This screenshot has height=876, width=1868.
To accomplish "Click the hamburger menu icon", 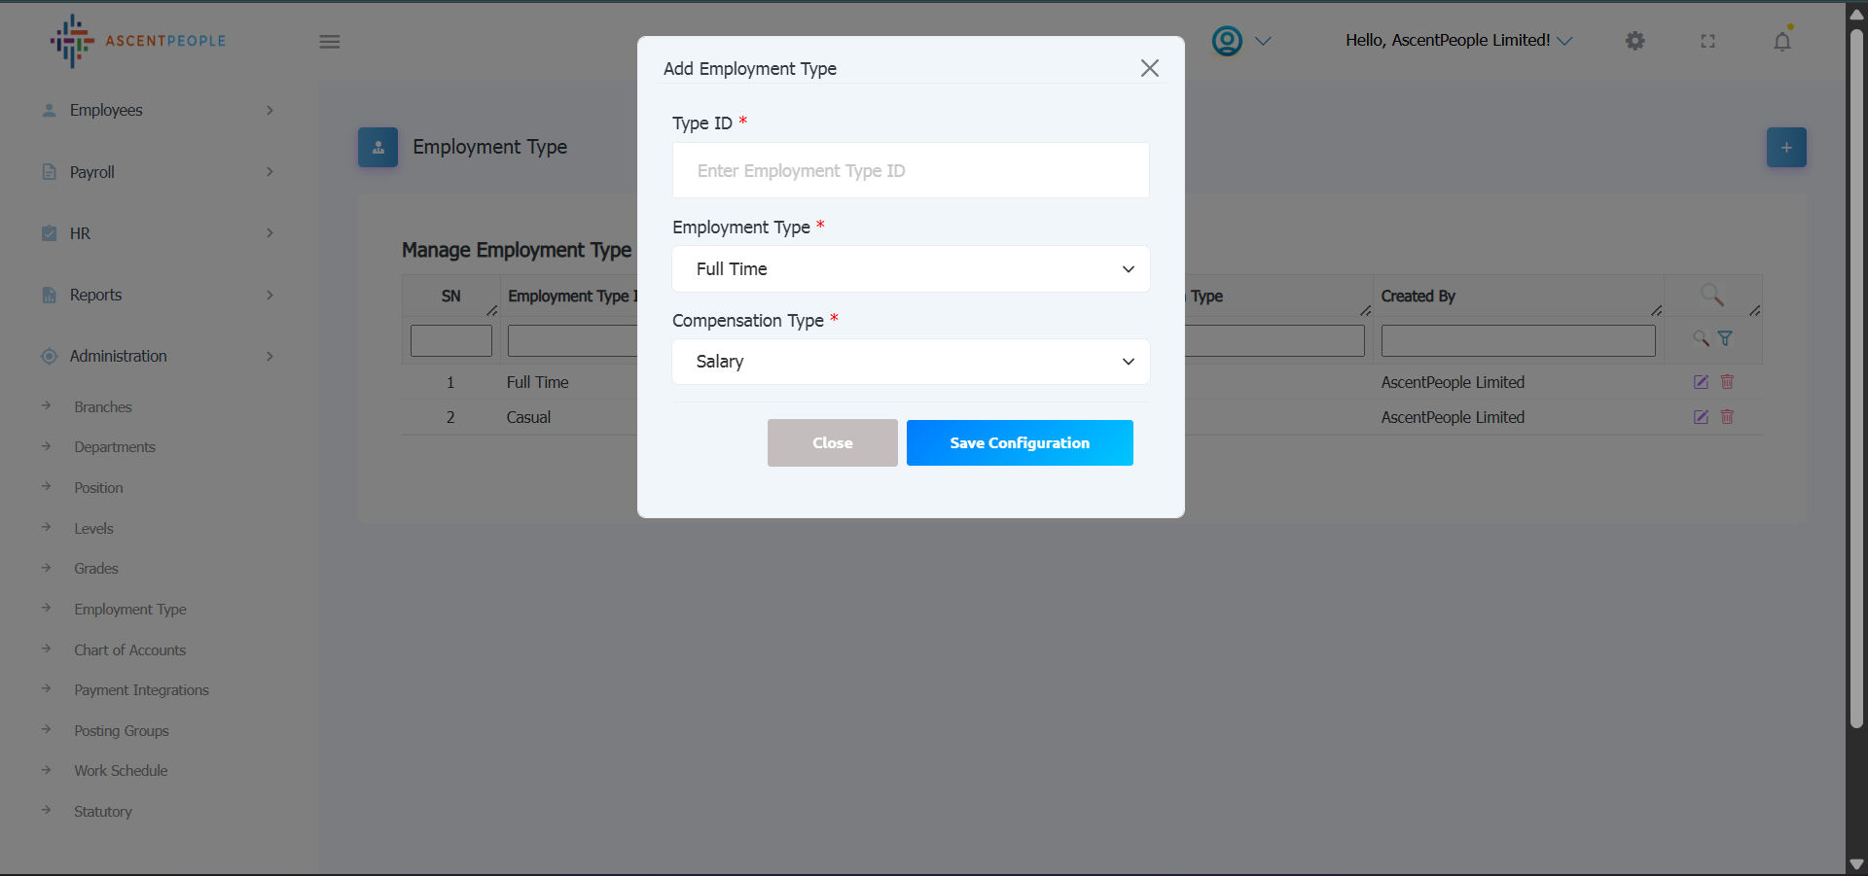I will [330, 42].
